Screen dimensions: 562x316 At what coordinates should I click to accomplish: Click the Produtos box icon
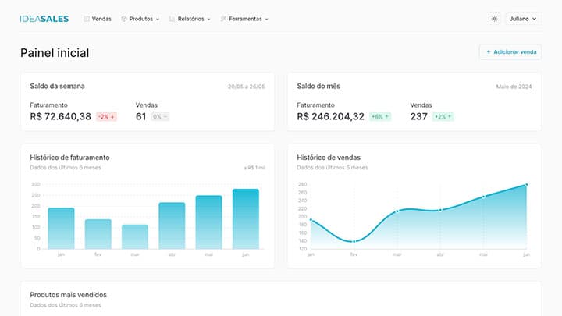click(x=124, y=19)
